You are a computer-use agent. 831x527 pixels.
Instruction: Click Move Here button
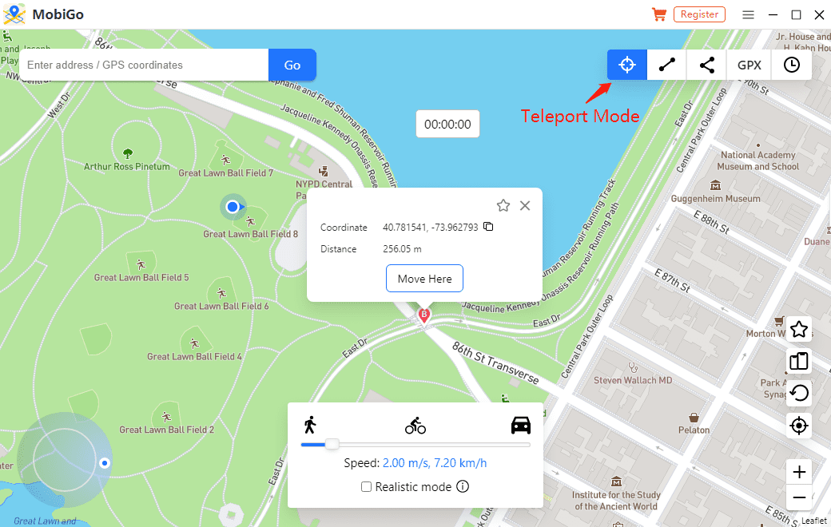[x=424, y=279]
